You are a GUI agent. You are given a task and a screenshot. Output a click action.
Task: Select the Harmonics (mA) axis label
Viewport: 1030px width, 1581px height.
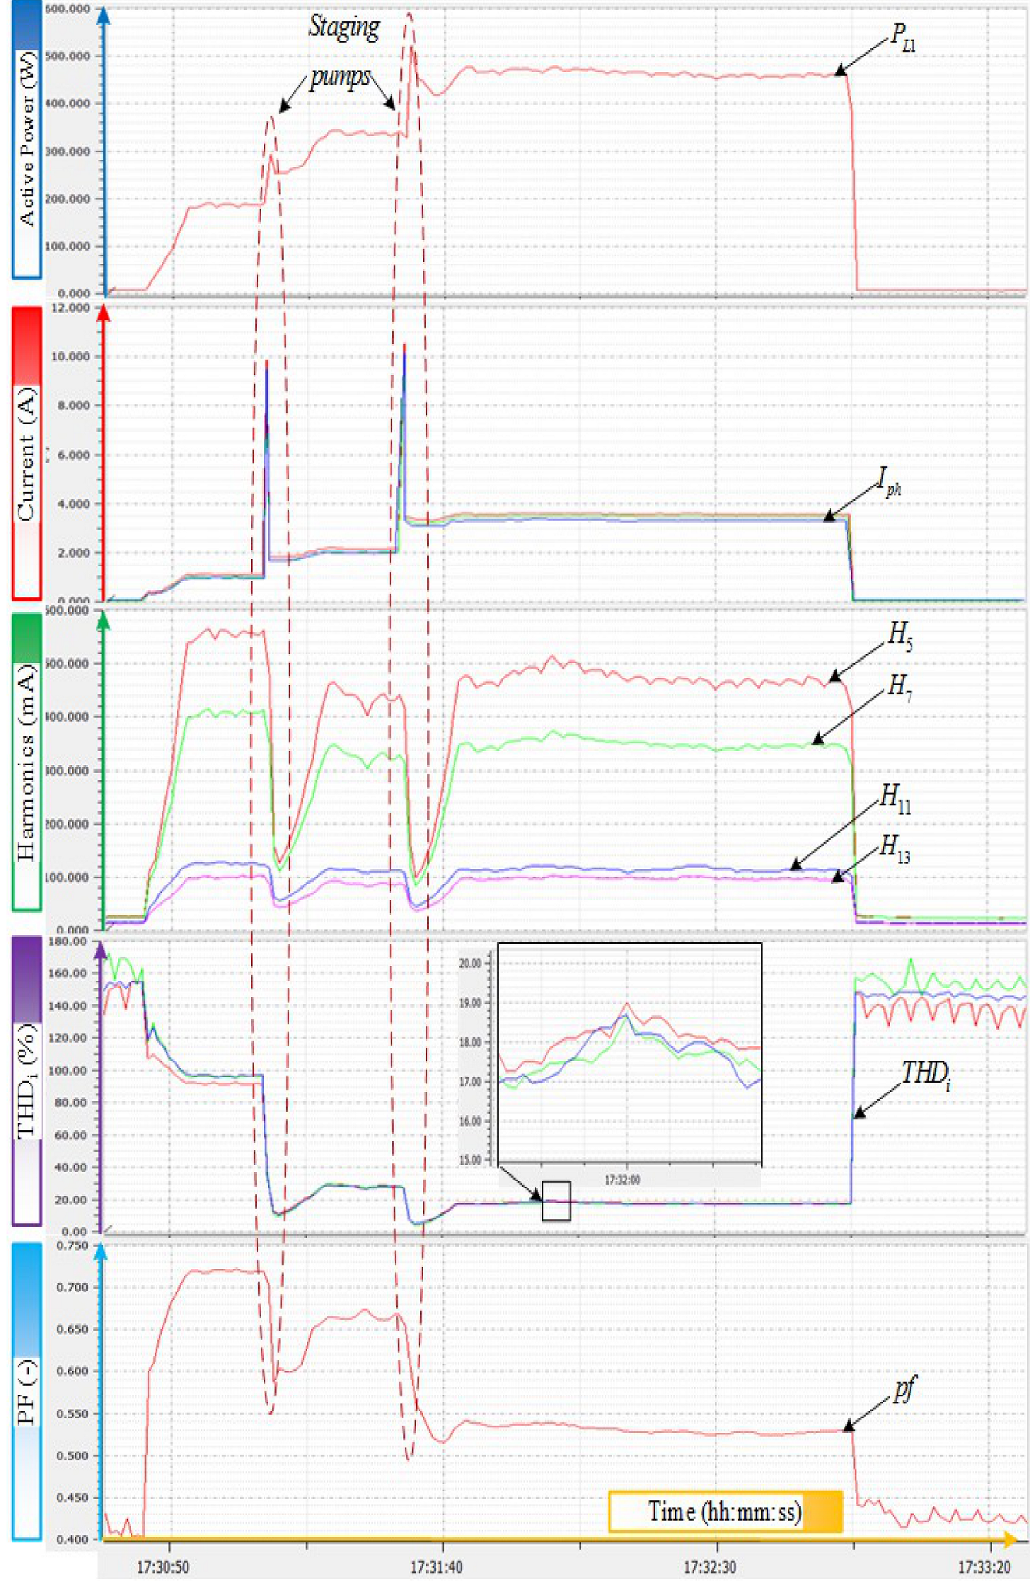[x=26, y=762]
